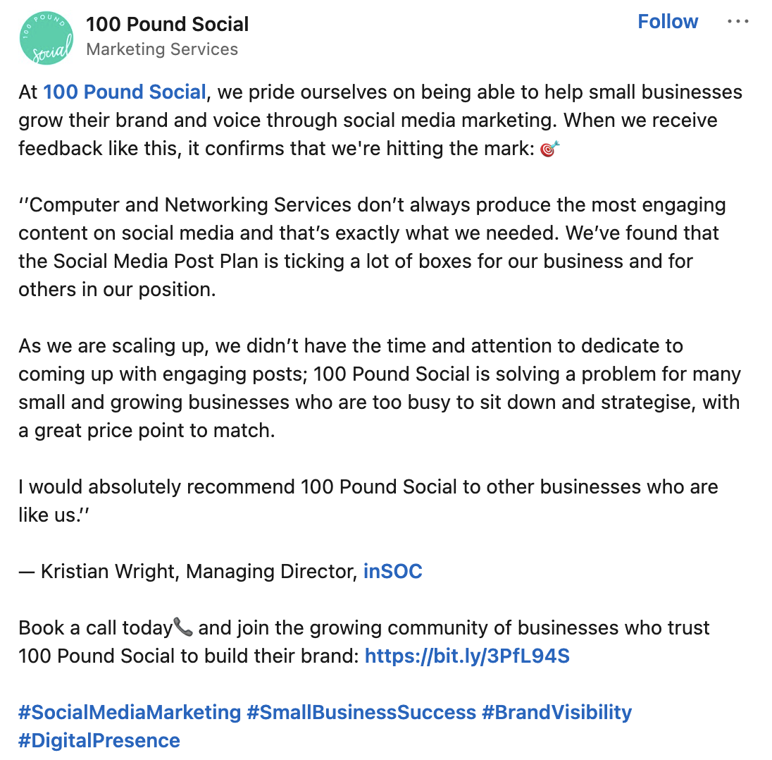Click the telephone emoji after 'today'

pos(183,627)
